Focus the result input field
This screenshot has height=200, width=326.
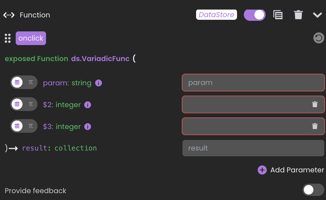[x=253, y=148]
